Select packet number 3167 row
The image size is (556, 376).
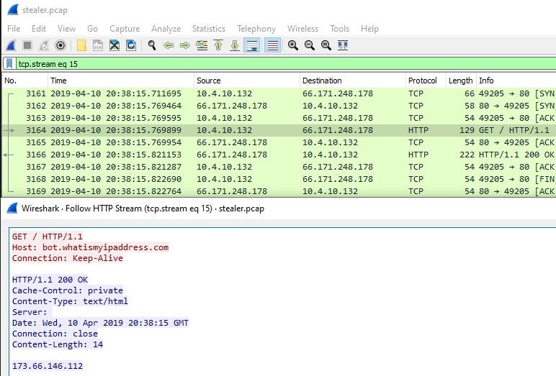[279, 167]
